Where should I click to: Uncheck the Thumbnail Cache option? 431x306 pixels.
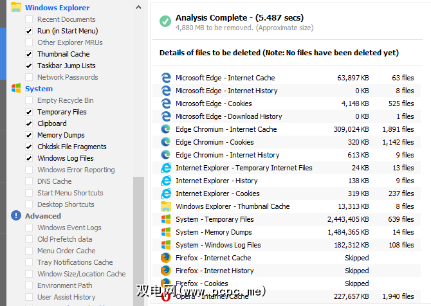(29, 54)
